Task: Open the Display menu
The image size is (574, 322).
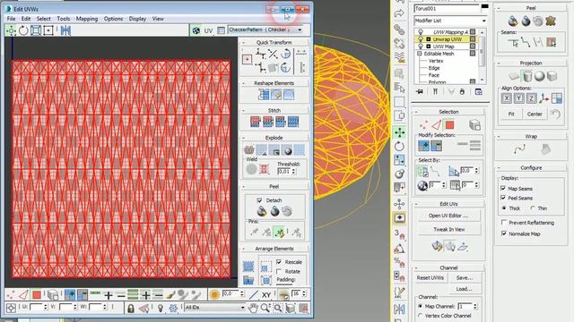Action: coord(137,19)
